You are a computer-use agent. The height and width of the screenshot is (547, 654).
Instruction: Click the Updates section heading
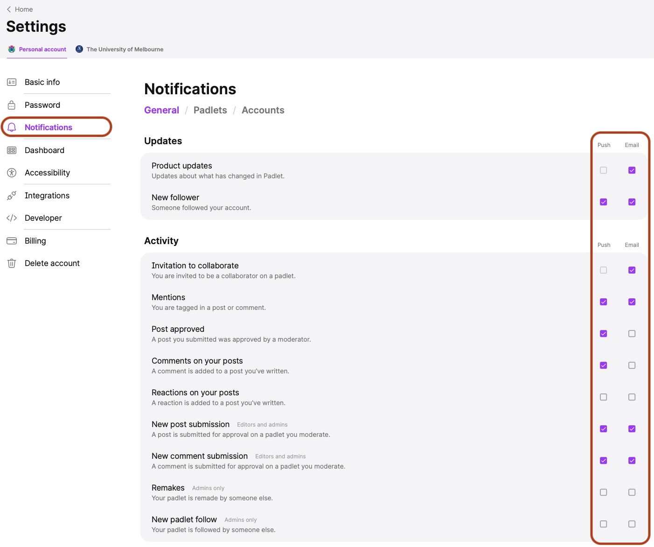[x=163, y=141]
